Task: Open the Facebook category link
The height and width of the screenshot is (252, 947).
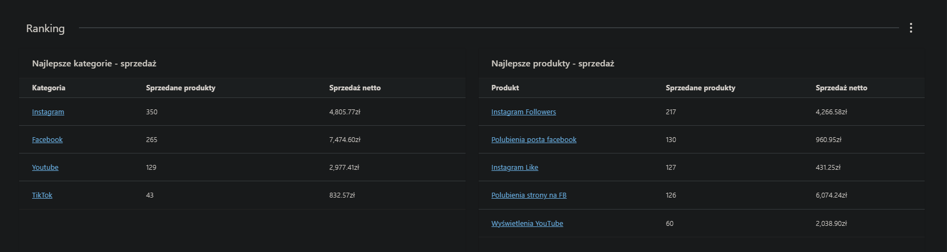Action: pyautogui.click(x=47, y=139)
